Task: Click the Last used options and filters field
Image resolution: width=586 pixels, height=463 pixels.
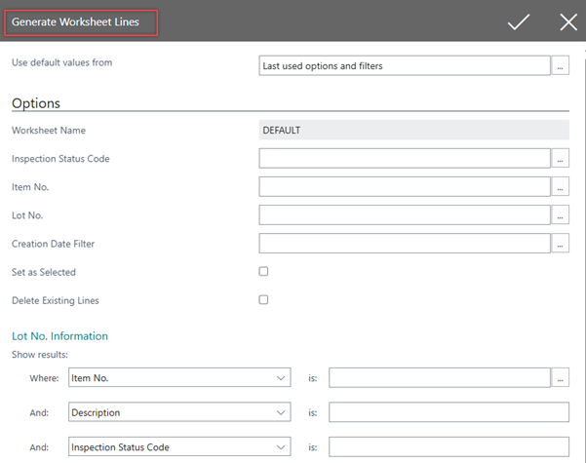Action: point(405,66)
